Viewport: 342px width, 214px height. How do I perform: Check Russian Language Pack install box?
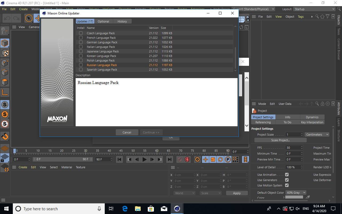[x=81, y=65]
